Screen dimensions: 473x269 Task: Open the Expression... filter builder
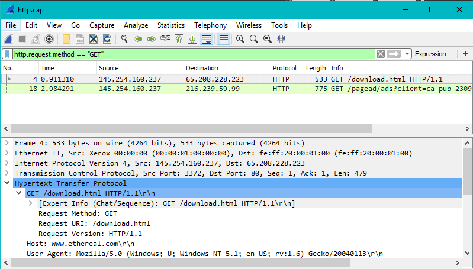(433, 54)
